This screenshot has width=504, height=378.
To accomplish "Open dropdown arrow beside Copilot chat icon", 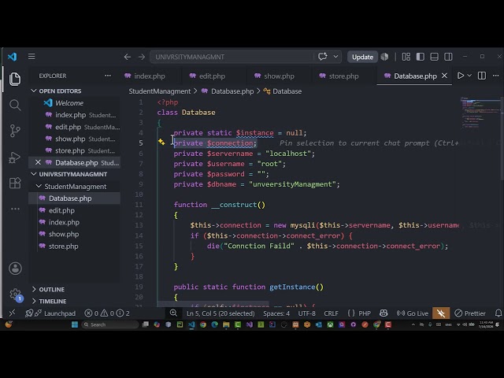I will pos(335,57).
